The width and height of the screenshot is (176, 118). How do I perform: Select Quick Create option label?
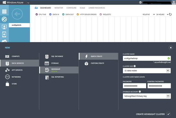[x=97, y=56]
